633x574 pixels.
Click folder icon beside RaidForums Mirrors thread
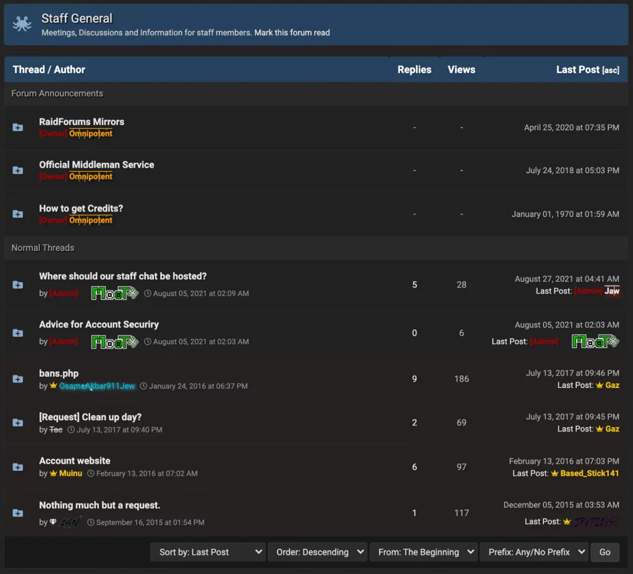point(18,127)
